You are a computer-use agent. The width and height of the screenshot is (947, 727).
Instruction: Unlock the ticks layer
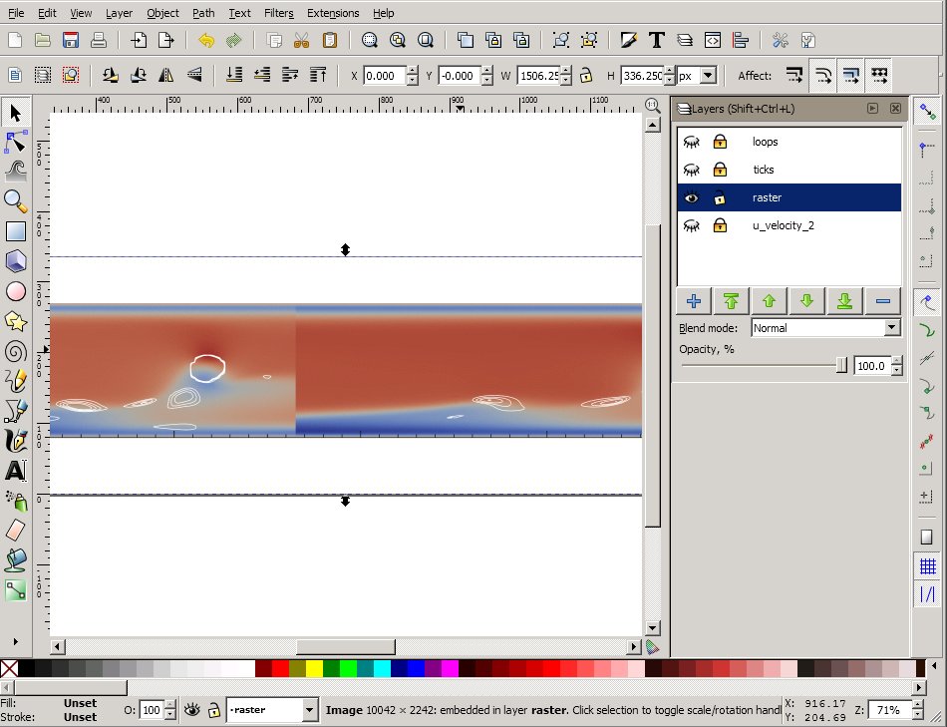719,171
